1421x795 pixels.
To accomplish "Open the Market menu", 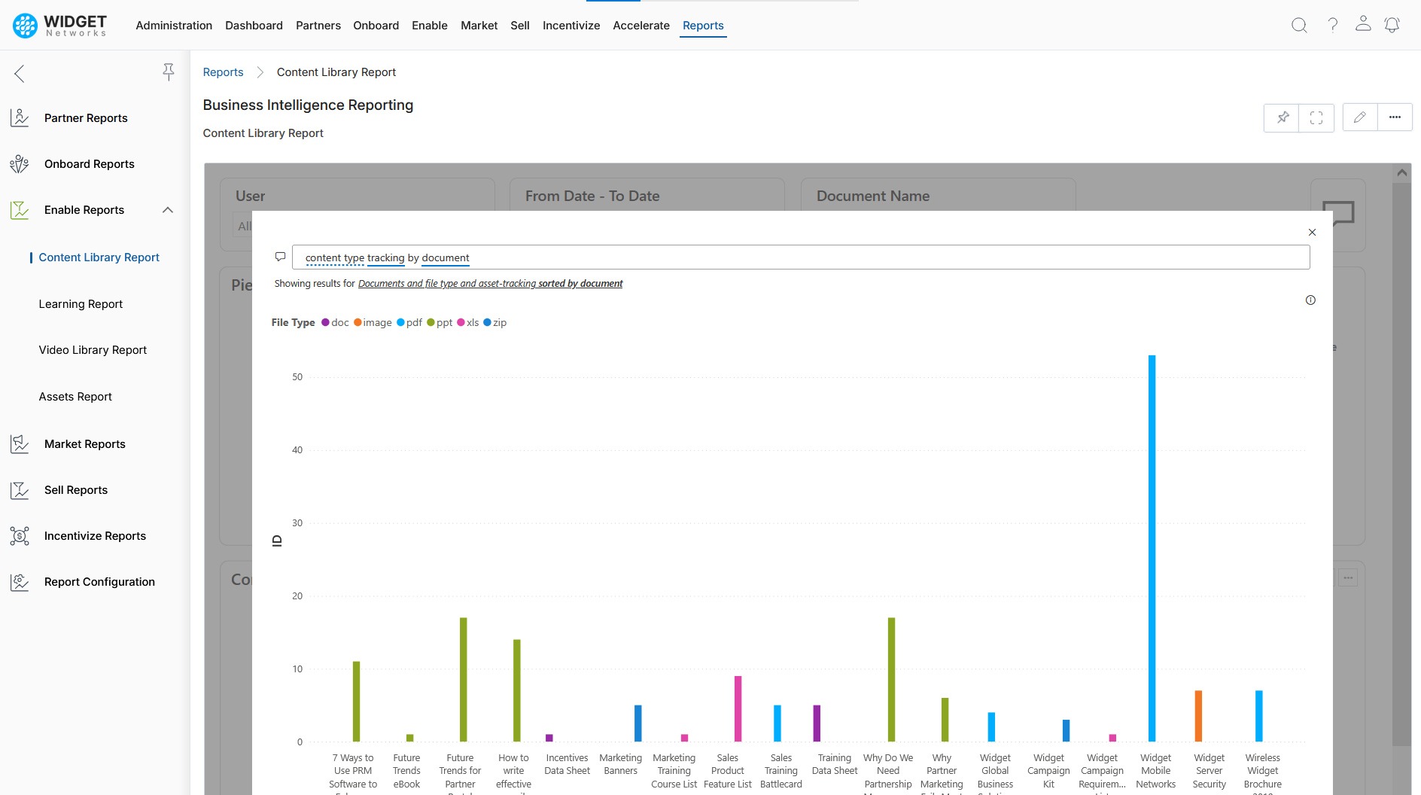I will coord(479,26).
